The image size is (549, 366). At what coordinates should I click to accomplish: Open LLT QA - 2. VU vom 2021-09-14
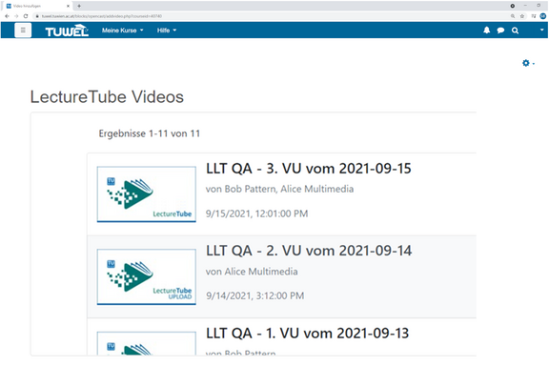[309, 251]
